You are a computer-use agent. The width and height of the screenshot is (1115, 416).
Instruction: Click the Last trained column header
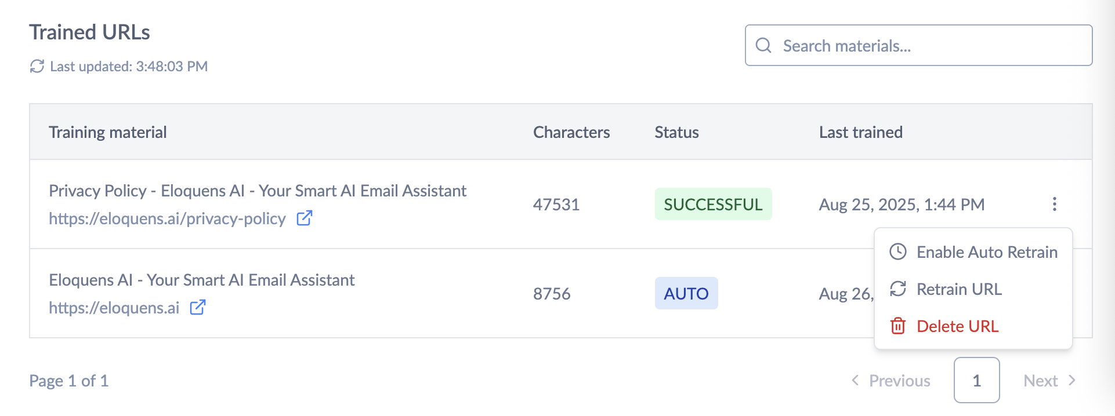(x=861, y=132)
